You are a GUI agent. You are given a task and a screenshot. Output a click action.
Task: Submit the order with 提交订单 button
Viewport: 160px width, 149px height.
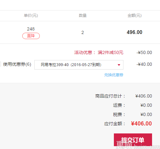[x=133, y=140]
